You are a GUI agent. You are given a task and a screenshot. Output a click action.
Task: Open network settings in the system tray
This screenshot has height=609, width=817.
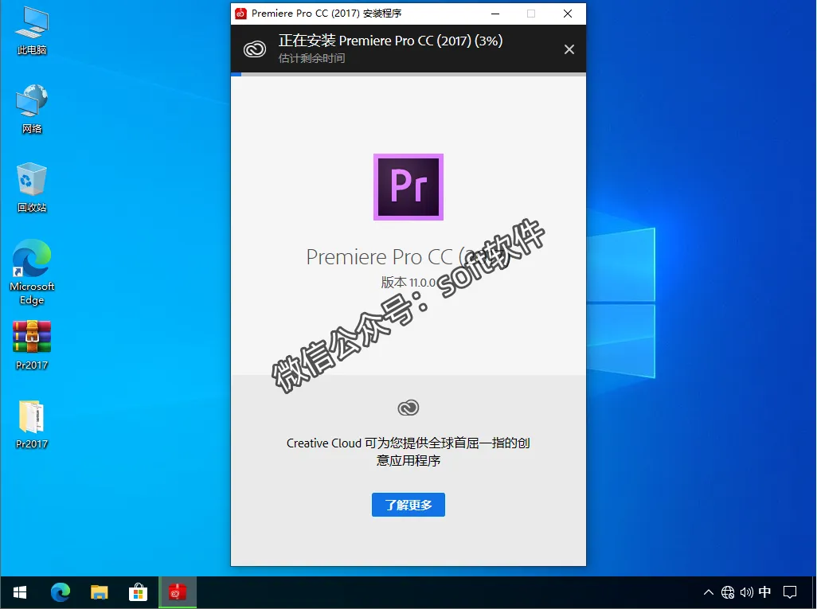[728, 592]
